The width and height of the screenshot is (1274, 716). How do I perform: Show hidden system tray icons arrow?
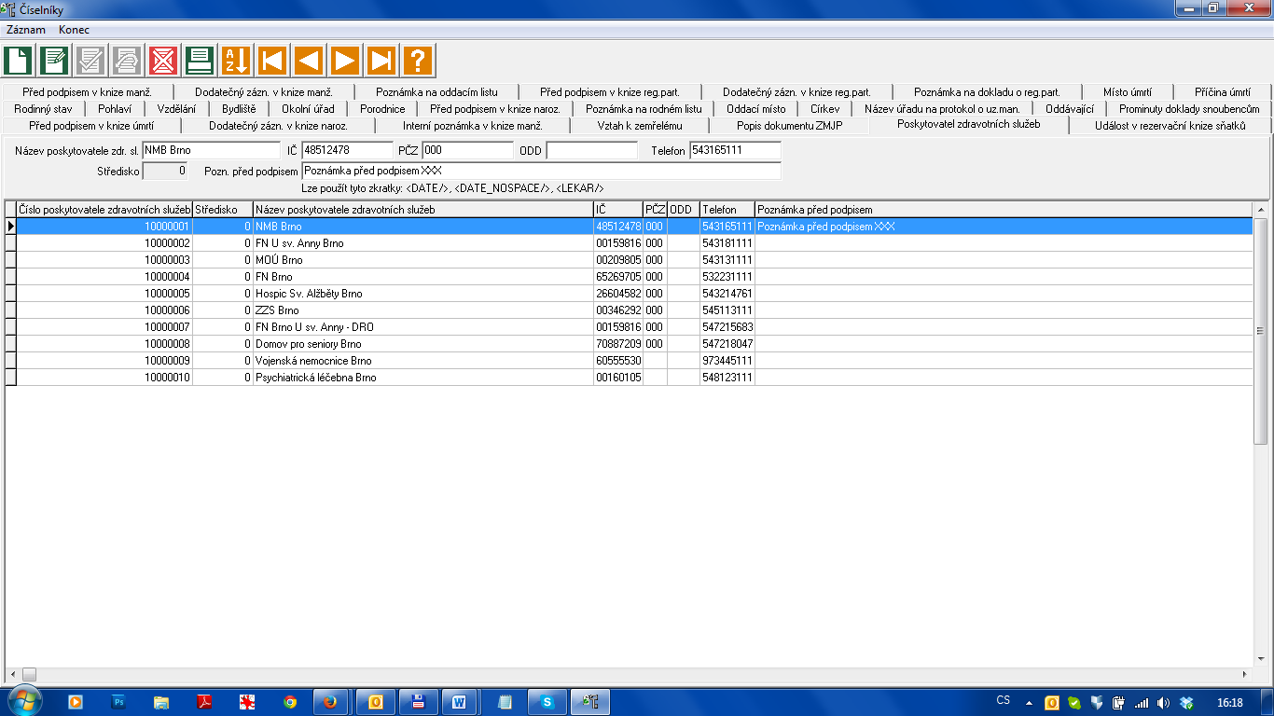pos(1029,702)
